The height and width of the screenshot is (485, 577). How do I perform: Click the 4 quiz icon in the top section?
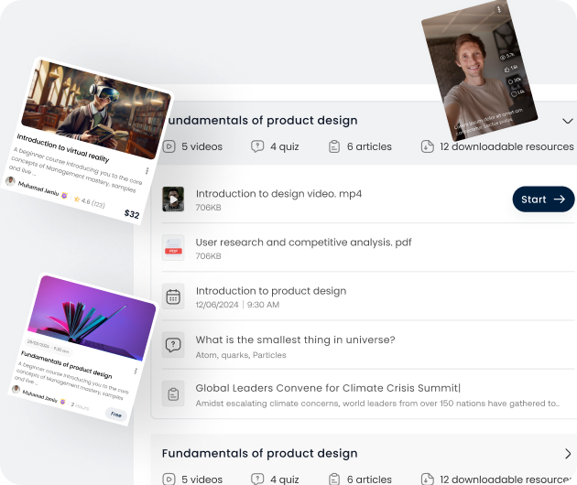pyautogui.click(x=257, y=146)
